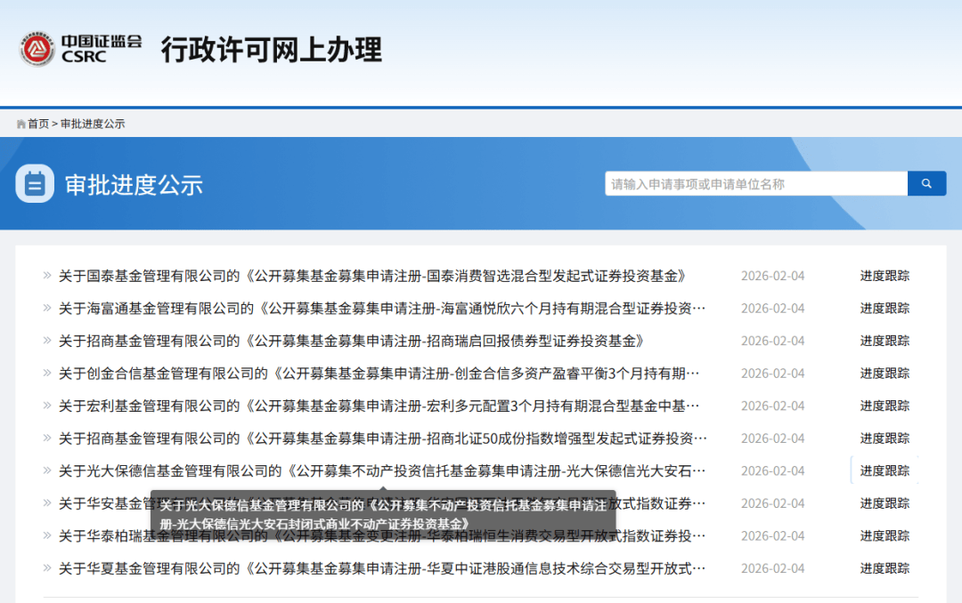Open the 光大保德信 不动产投资信托基金 entry
This screenshot has height=603, width=962.
coord(382,470)
